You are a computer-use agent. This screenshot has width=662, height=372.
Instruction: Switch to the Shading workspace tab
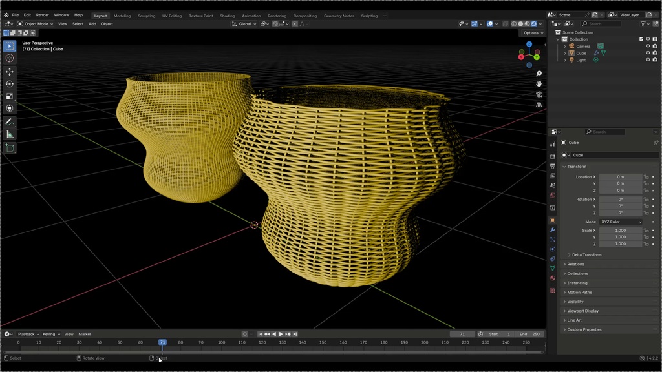tap(227, 16)
